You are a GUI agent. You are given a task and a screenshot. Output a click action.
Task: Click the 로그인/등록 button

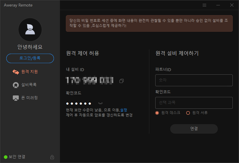pos(30,58)
